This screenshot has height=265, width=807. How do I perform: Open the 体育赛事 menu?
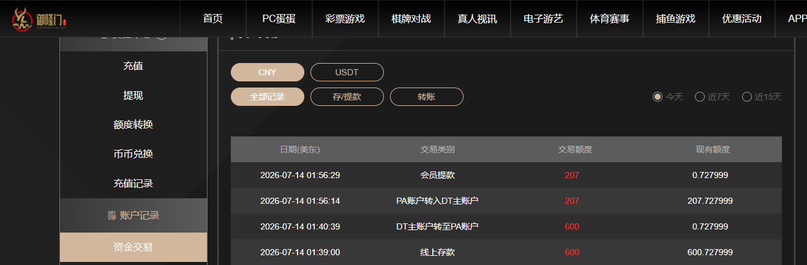click(x=610, y=18)
